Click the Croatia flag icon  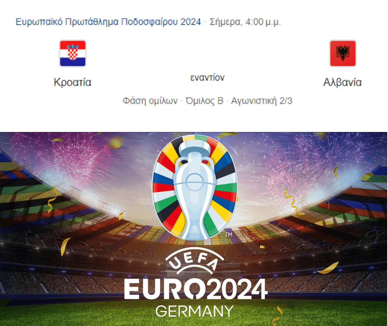tap(73, 53)
